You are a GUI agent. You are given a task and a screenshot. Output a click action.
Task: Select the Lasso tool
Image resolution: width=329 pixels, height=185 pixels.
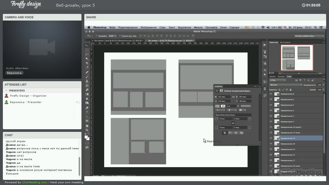(x=87, y=54)
